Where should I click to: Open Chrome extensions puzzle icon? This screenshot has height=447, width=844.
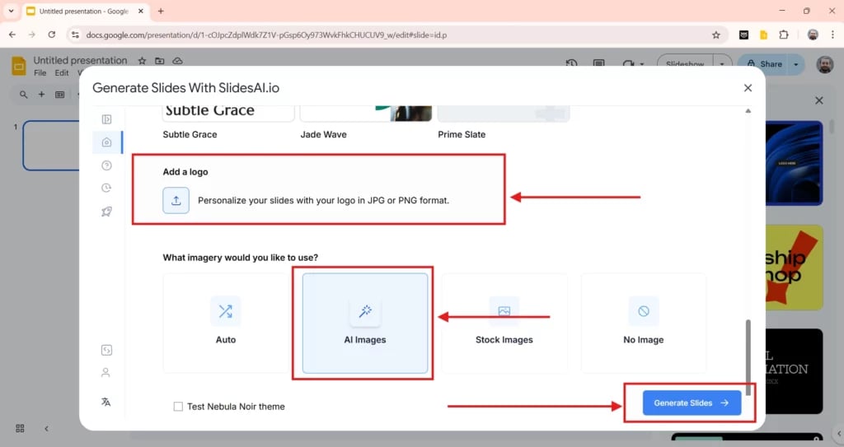tap(784, 35)
